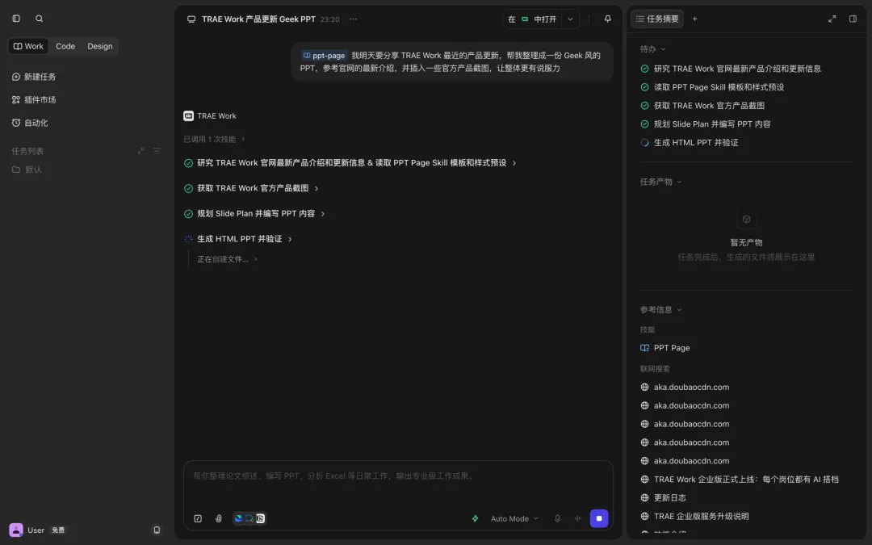The height and width of the screenshot is (545, 872).
Task: Open 插件市场 plugin marketplace
Action: pyautogui.click(x=34, y=99)
